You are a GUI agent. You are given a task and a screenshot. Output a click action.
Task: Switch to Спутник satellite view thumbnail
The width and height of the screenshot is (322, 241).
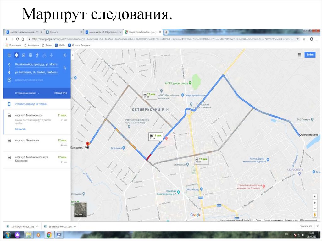pyautogui.click(x=80, y=209)
